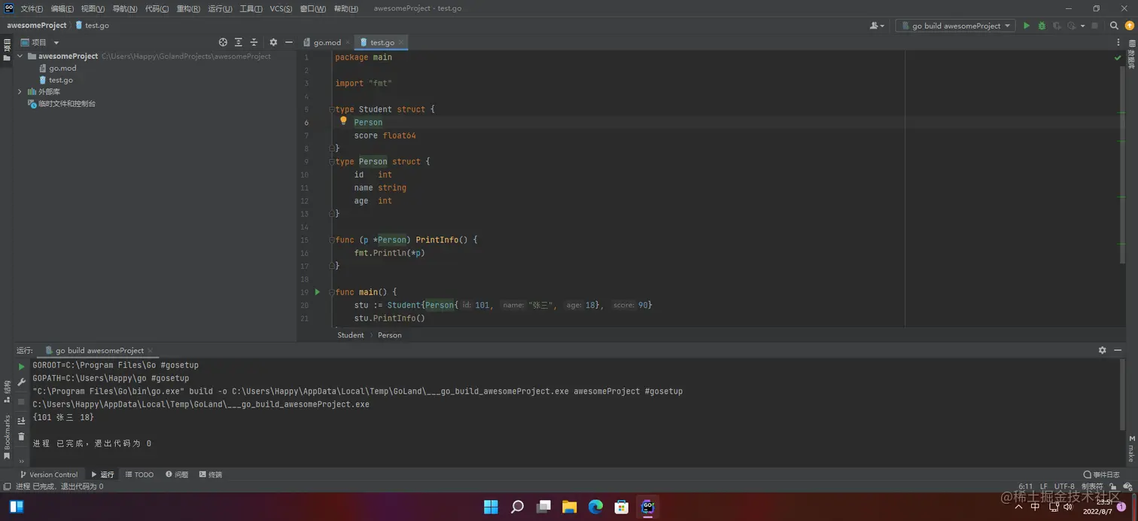Toggle tool window bars icon in status bar

point(7,486)
